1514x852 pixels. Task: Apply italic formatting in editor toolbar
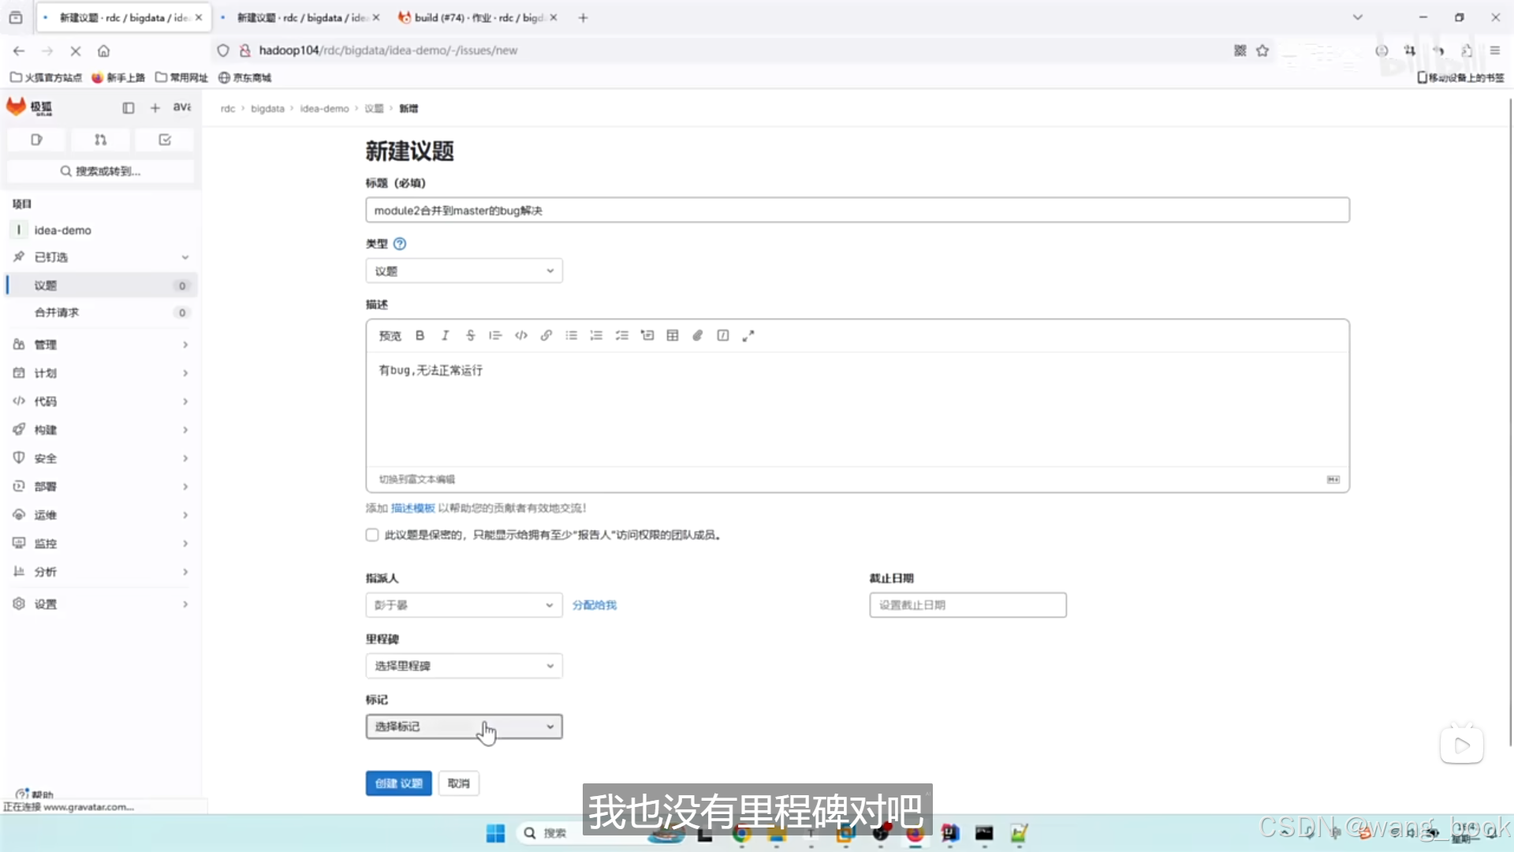click(x=446, y=335)
